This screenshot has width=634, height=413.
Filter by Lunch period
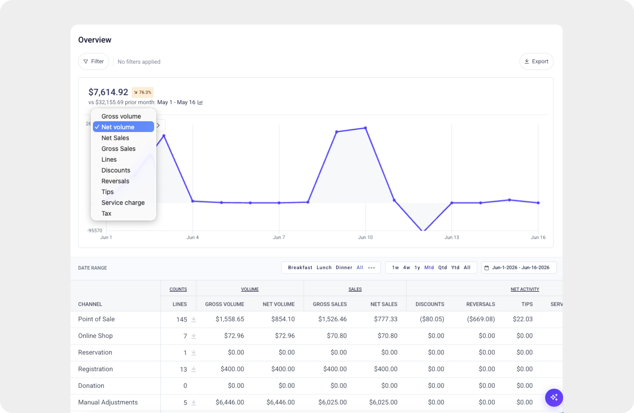[x=324, y=268]
